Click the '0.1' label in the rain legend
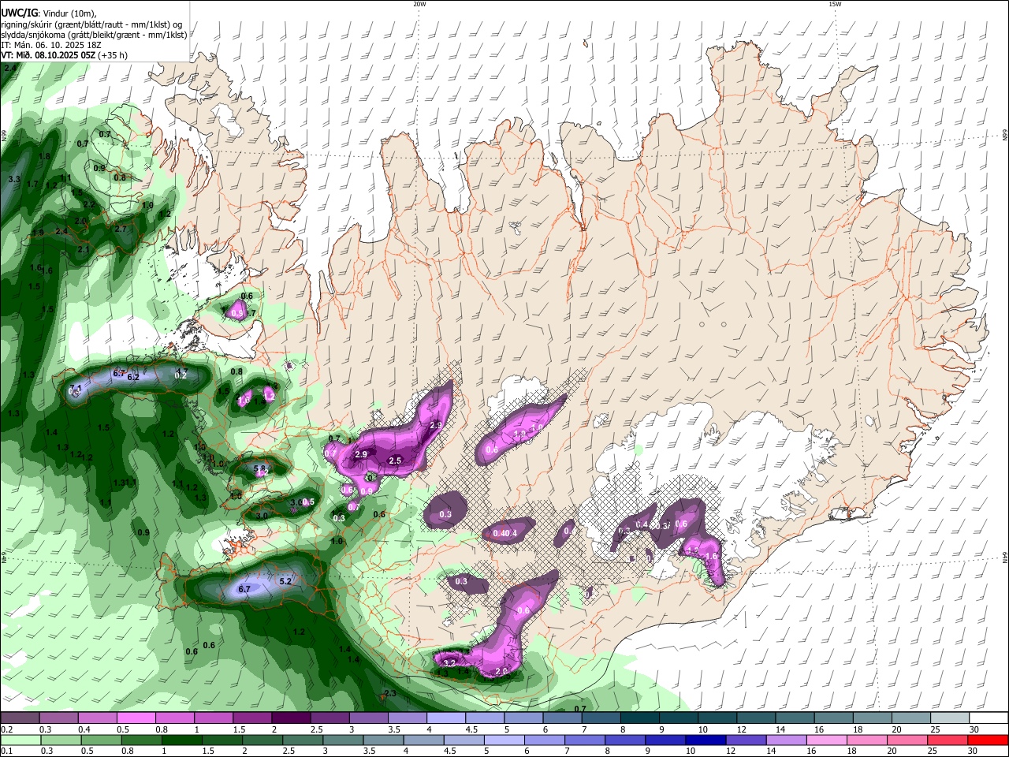1009x757 pixels. point(6,751)
